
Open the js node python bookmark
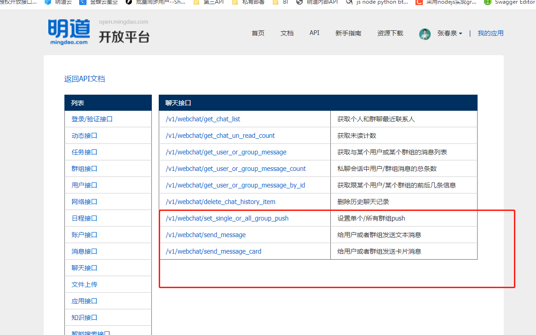pyautogui.click(x=377, y=2)
